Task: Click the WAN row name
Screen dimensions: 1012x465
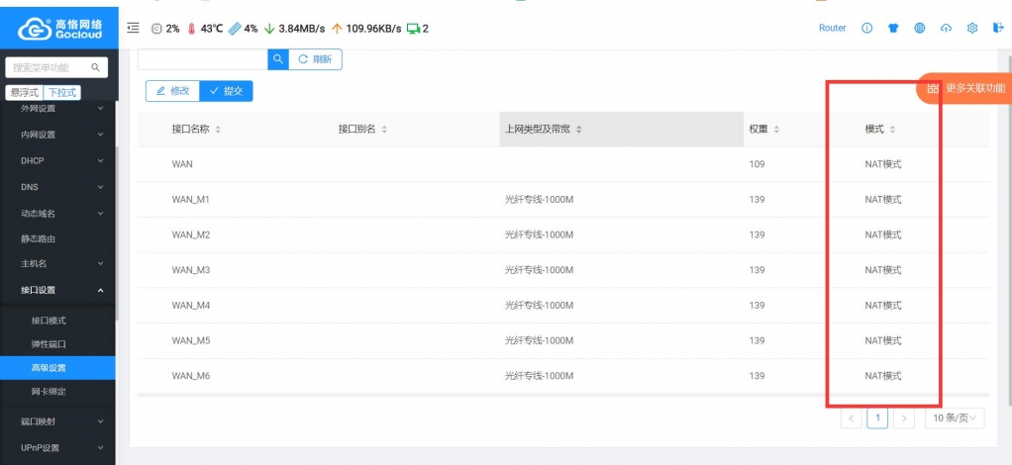Action: pyautogui.click(x=182, y=164)
